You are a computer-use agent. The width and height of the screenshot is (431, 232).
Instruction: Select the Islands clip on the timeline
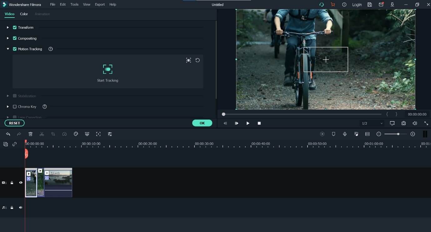[x=58, y=183]
